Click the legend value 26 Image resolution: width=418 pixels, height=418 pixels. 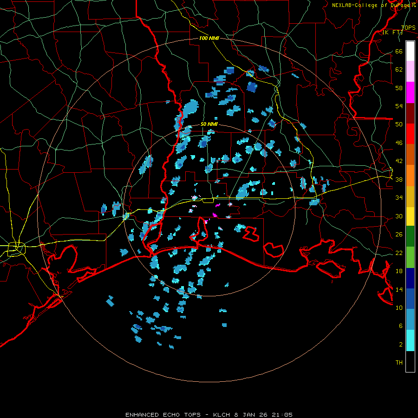399,235
